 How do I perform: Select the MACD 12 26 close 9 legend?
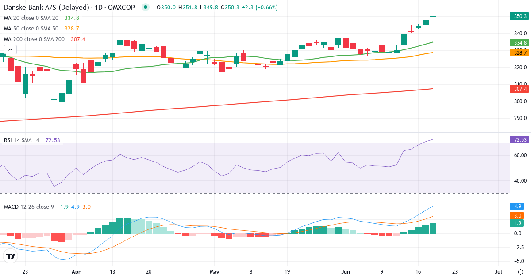tap(29, 207)
